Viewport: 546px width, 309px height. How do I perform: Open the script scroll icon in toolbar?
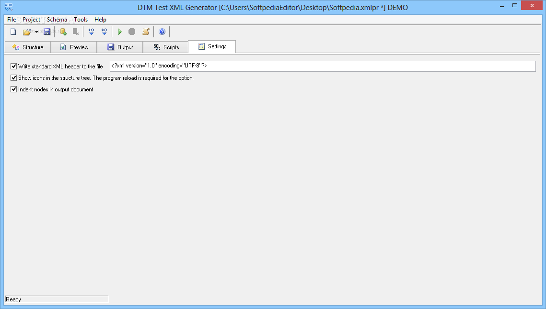[x=146, y=32]
